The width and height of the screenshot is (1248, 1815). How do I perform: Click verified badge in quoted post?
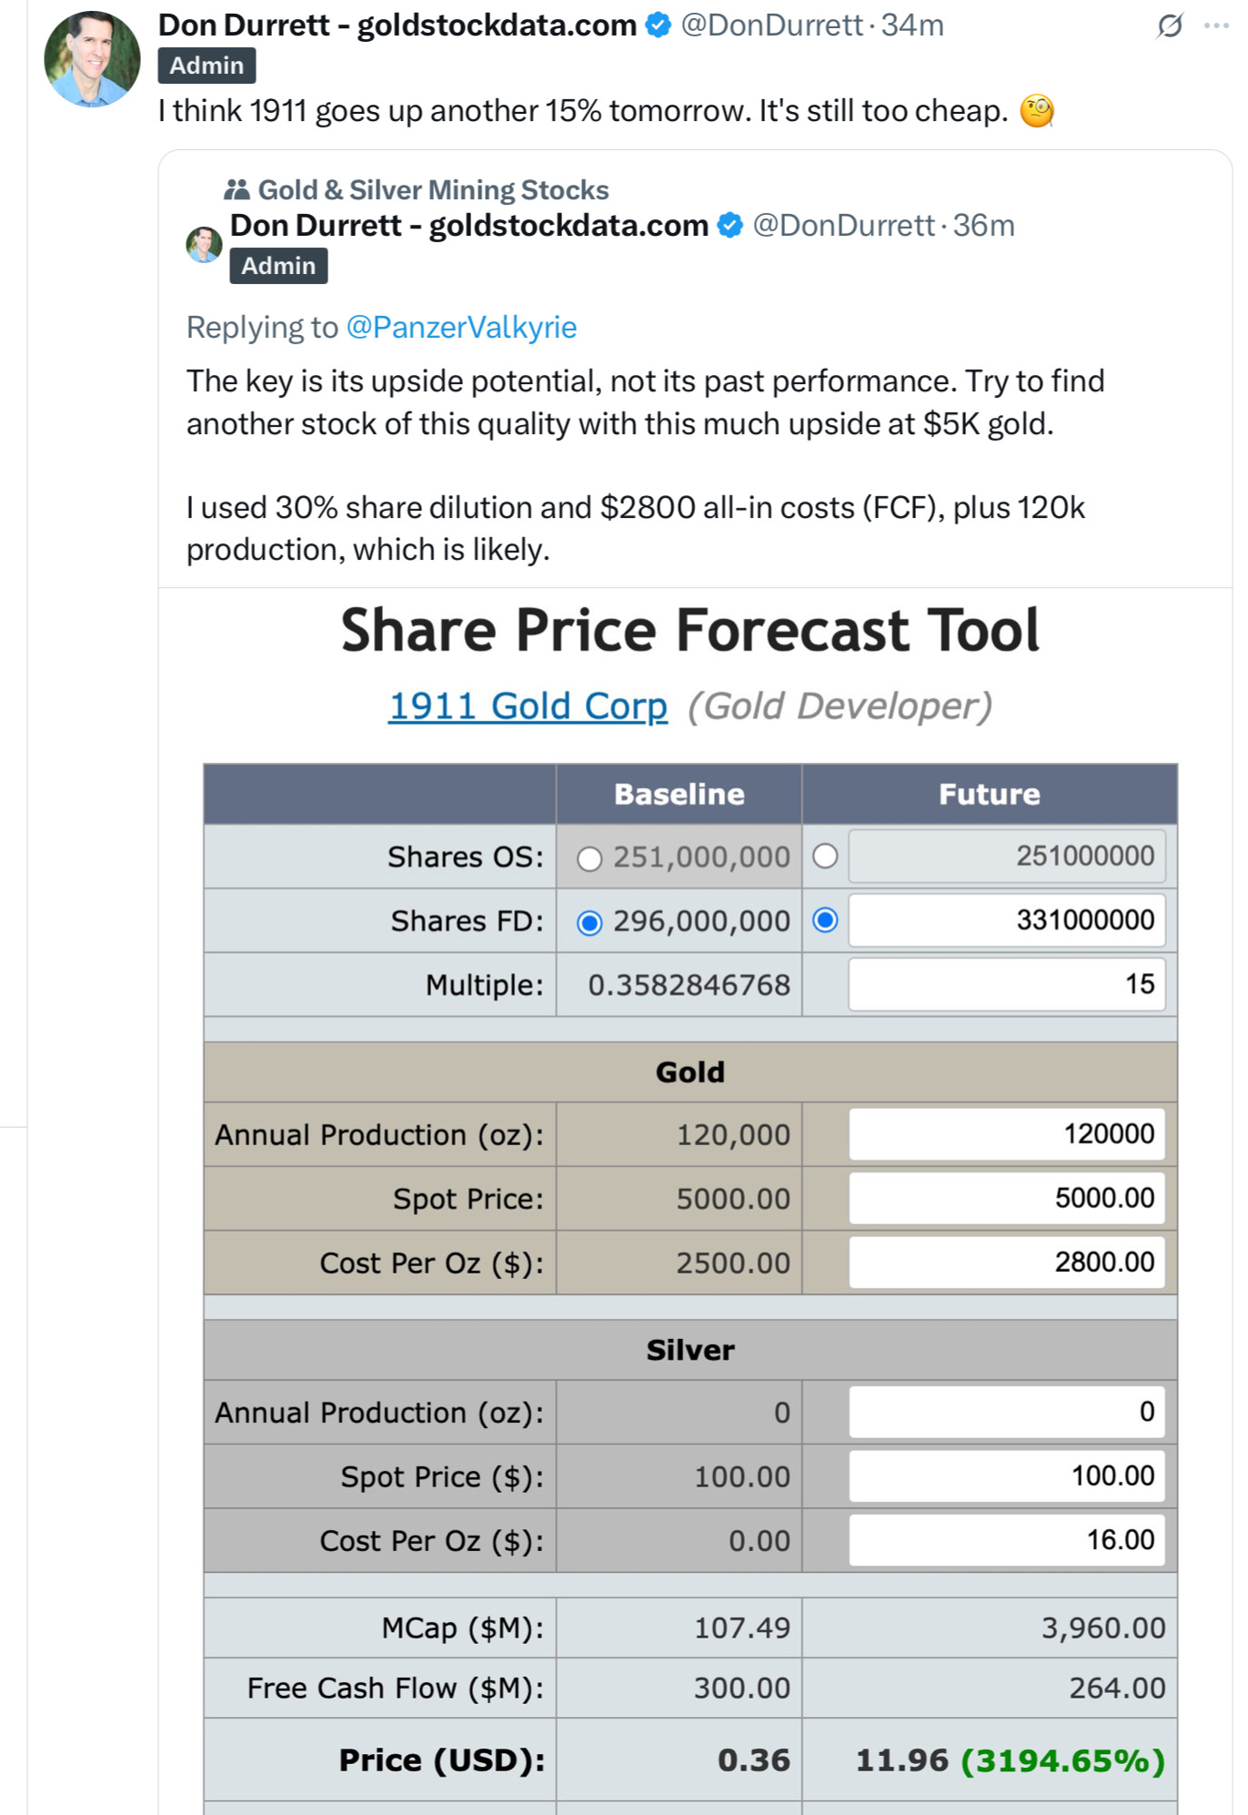click(730, 225)
